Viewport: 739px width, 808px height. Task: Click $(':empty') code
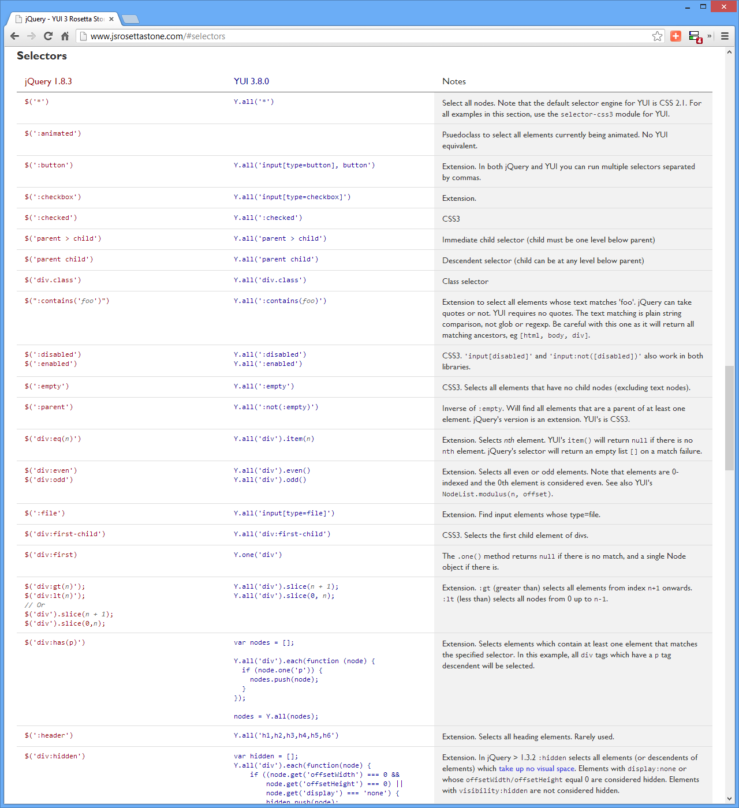(47, 386)
